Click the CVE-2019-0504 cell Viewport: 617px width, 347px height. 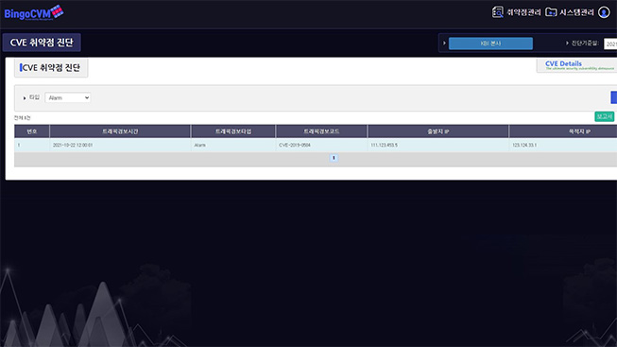tap(295, 146)
